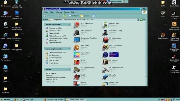
Task: Switch to Steam Login taskbar item
Action: 32,100
